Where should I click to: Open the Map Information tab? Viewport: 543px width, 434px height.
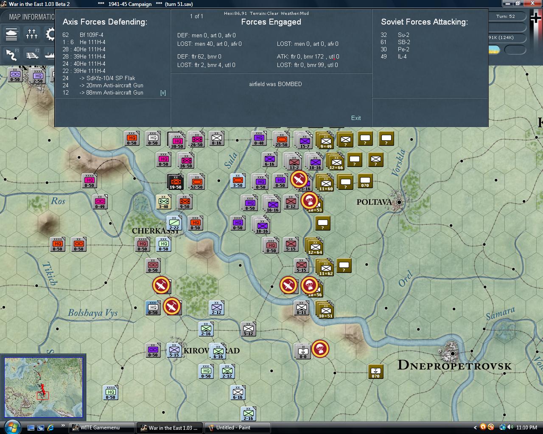(32, 17)
